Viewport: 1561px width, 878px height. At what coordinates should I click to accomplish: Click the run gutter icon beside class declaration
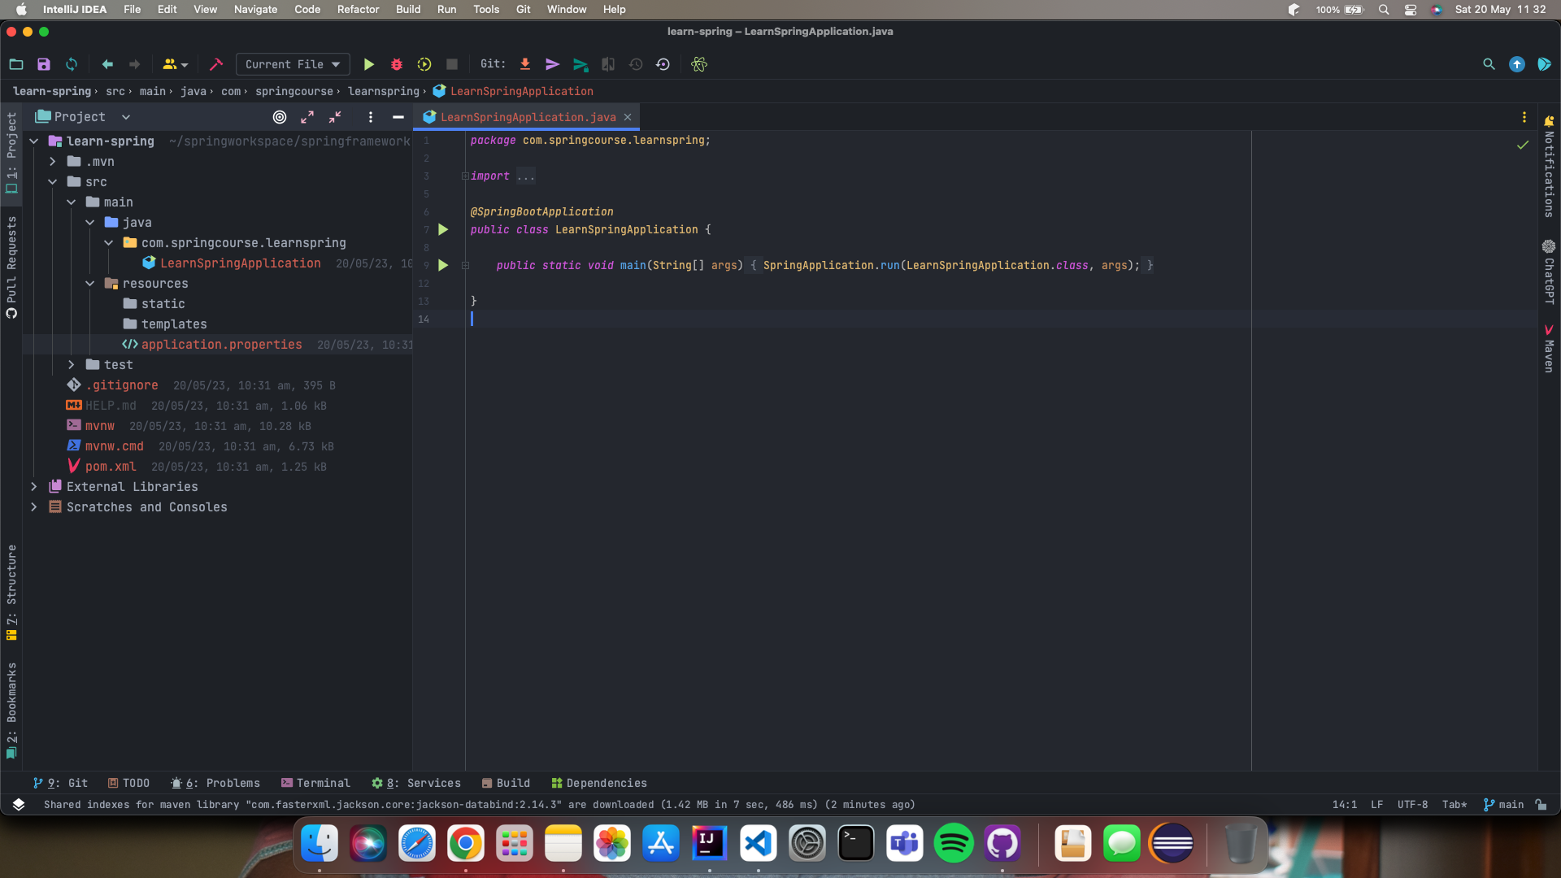[443, 230]
